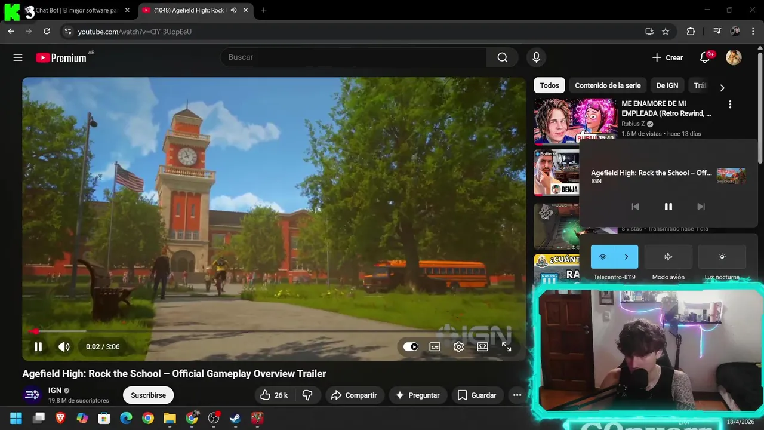View site information icon in address bar
Viewport: 764px width, 430px height.
coord(67,32)
